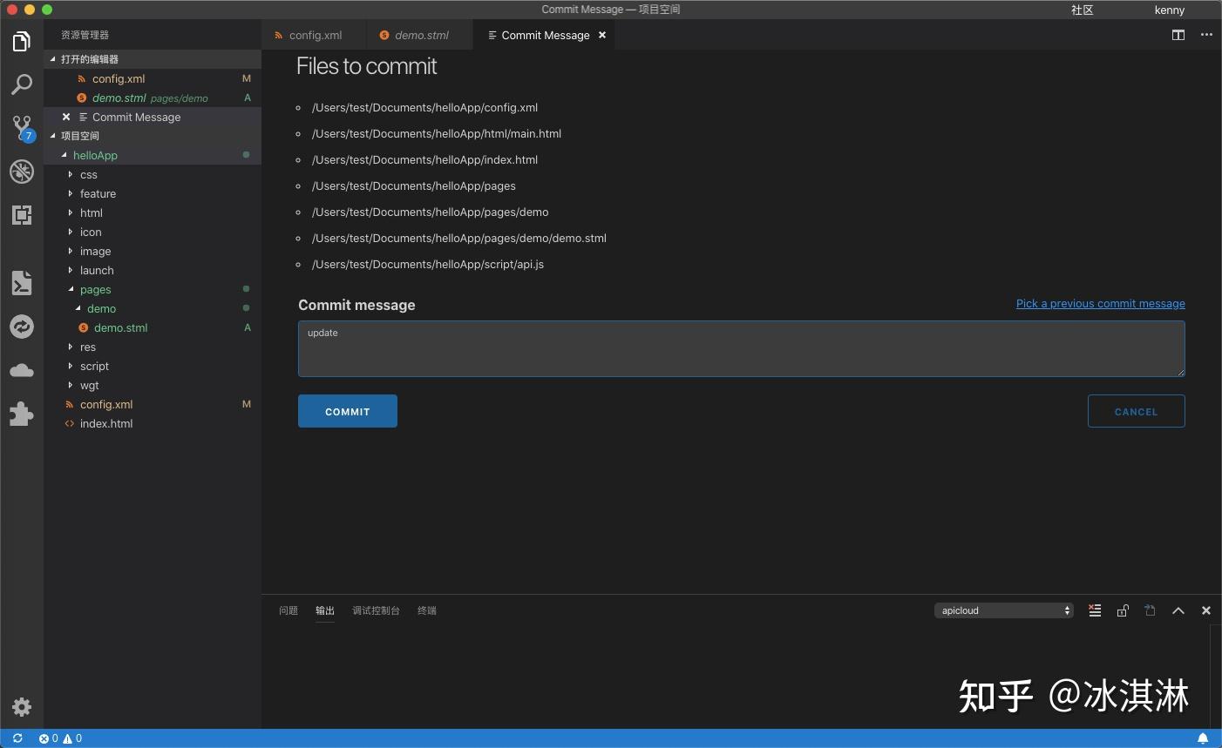Expand the feature folder

coord(153,193)
